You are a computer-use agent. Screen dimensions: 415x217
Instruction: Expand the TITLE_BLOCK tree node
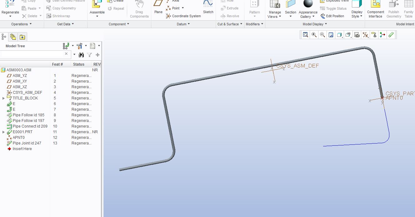(x=3, y=98)
